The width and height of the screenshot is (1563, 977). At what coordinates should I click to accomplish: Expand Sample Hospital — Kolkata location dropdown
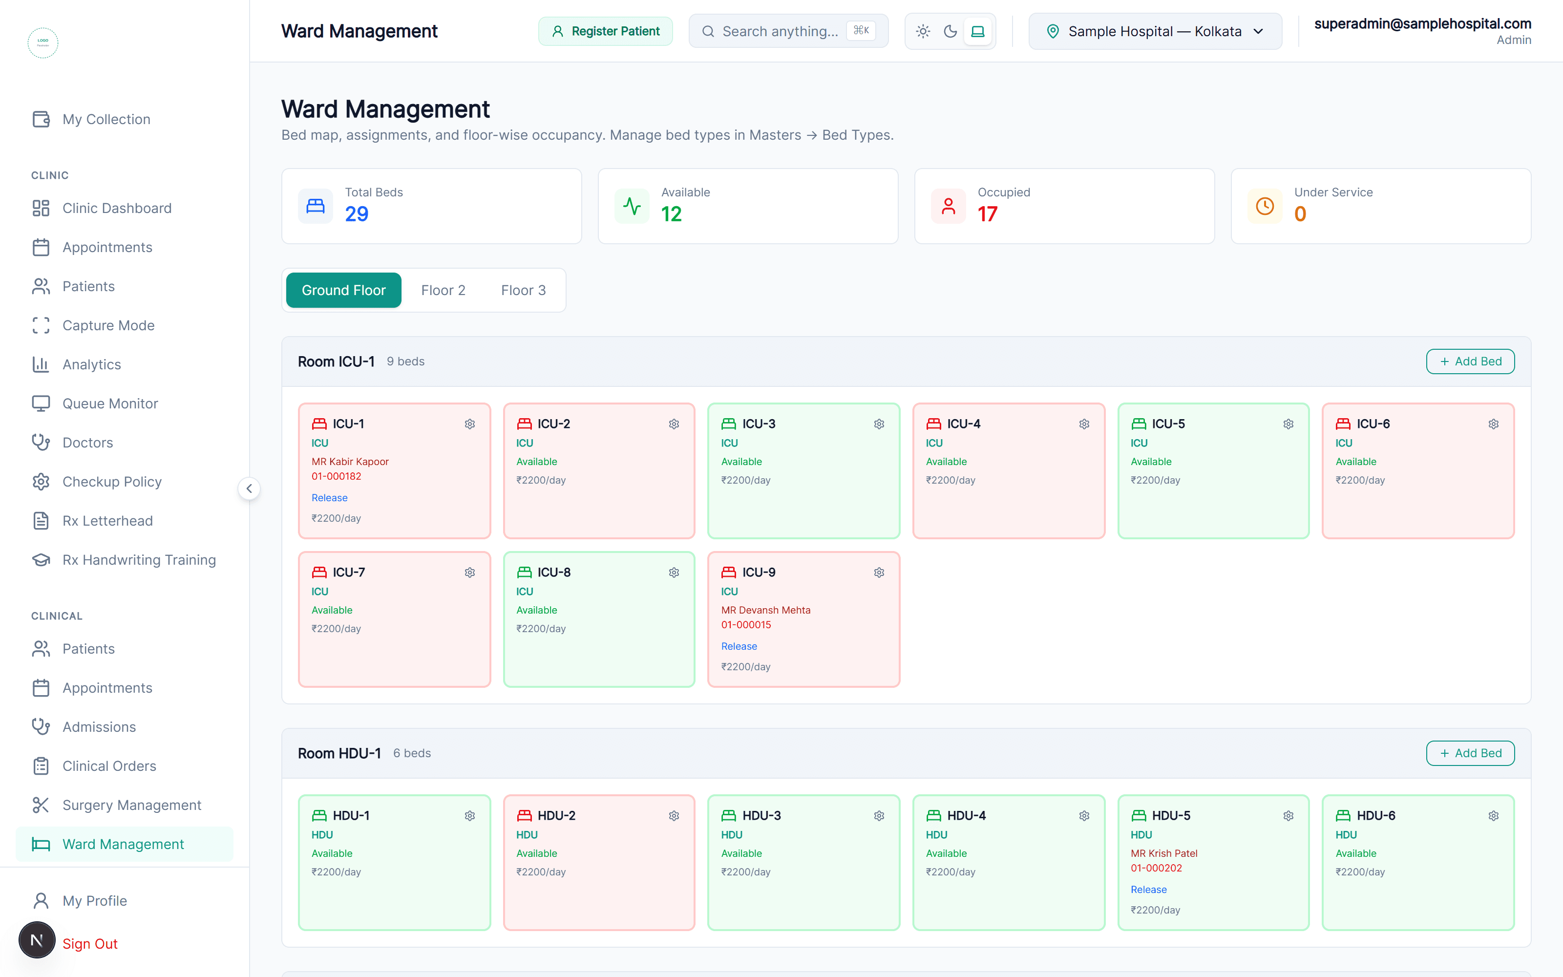[1155, 31]
